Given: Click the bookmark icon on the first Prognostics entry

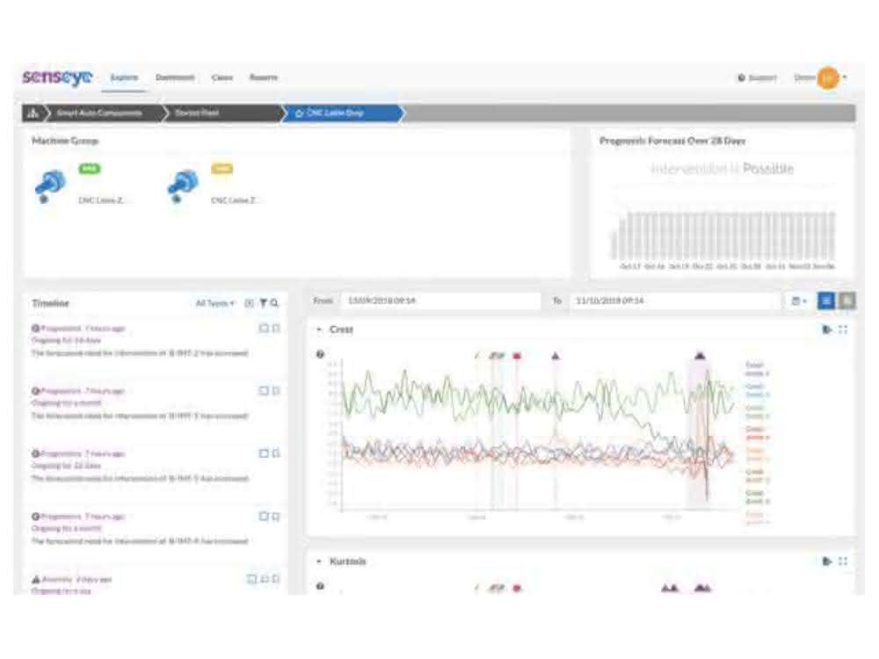Looking at the screenshot, I should [x=276, y=329].
